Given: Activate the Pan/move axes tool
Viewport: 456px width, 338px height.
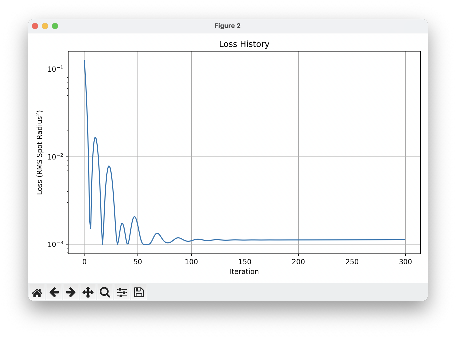Looking at the screenshot, I should (88, 292).
